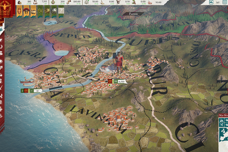The image size is (228, 152).
Task: Open the sun sidebar icon
Action: (1, 61)
